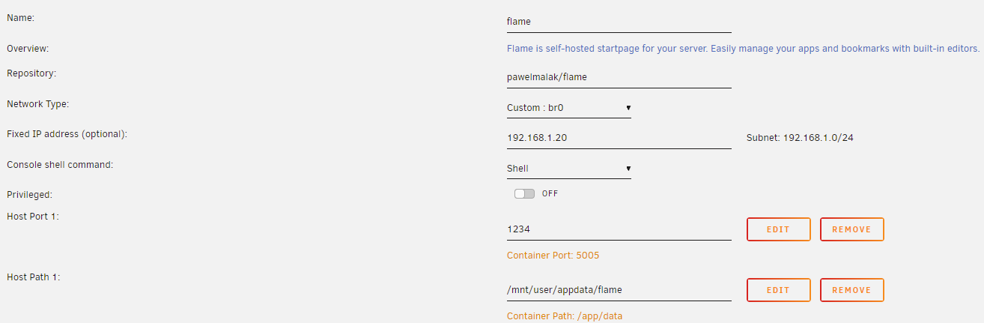984x323 pixels.
Task: Click the Console shell command label
Action: click(x=60, y=164)
